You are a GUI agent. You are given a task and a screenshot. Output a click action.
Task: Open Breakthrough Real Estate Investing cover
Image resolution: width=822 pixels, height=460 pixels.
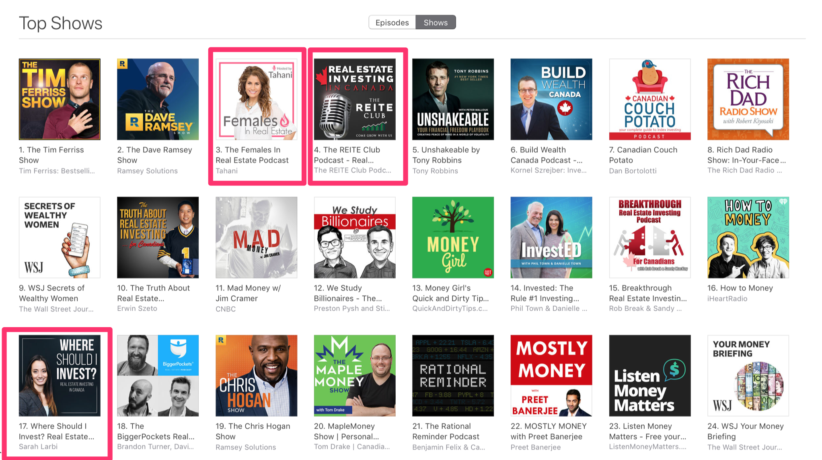650,237
